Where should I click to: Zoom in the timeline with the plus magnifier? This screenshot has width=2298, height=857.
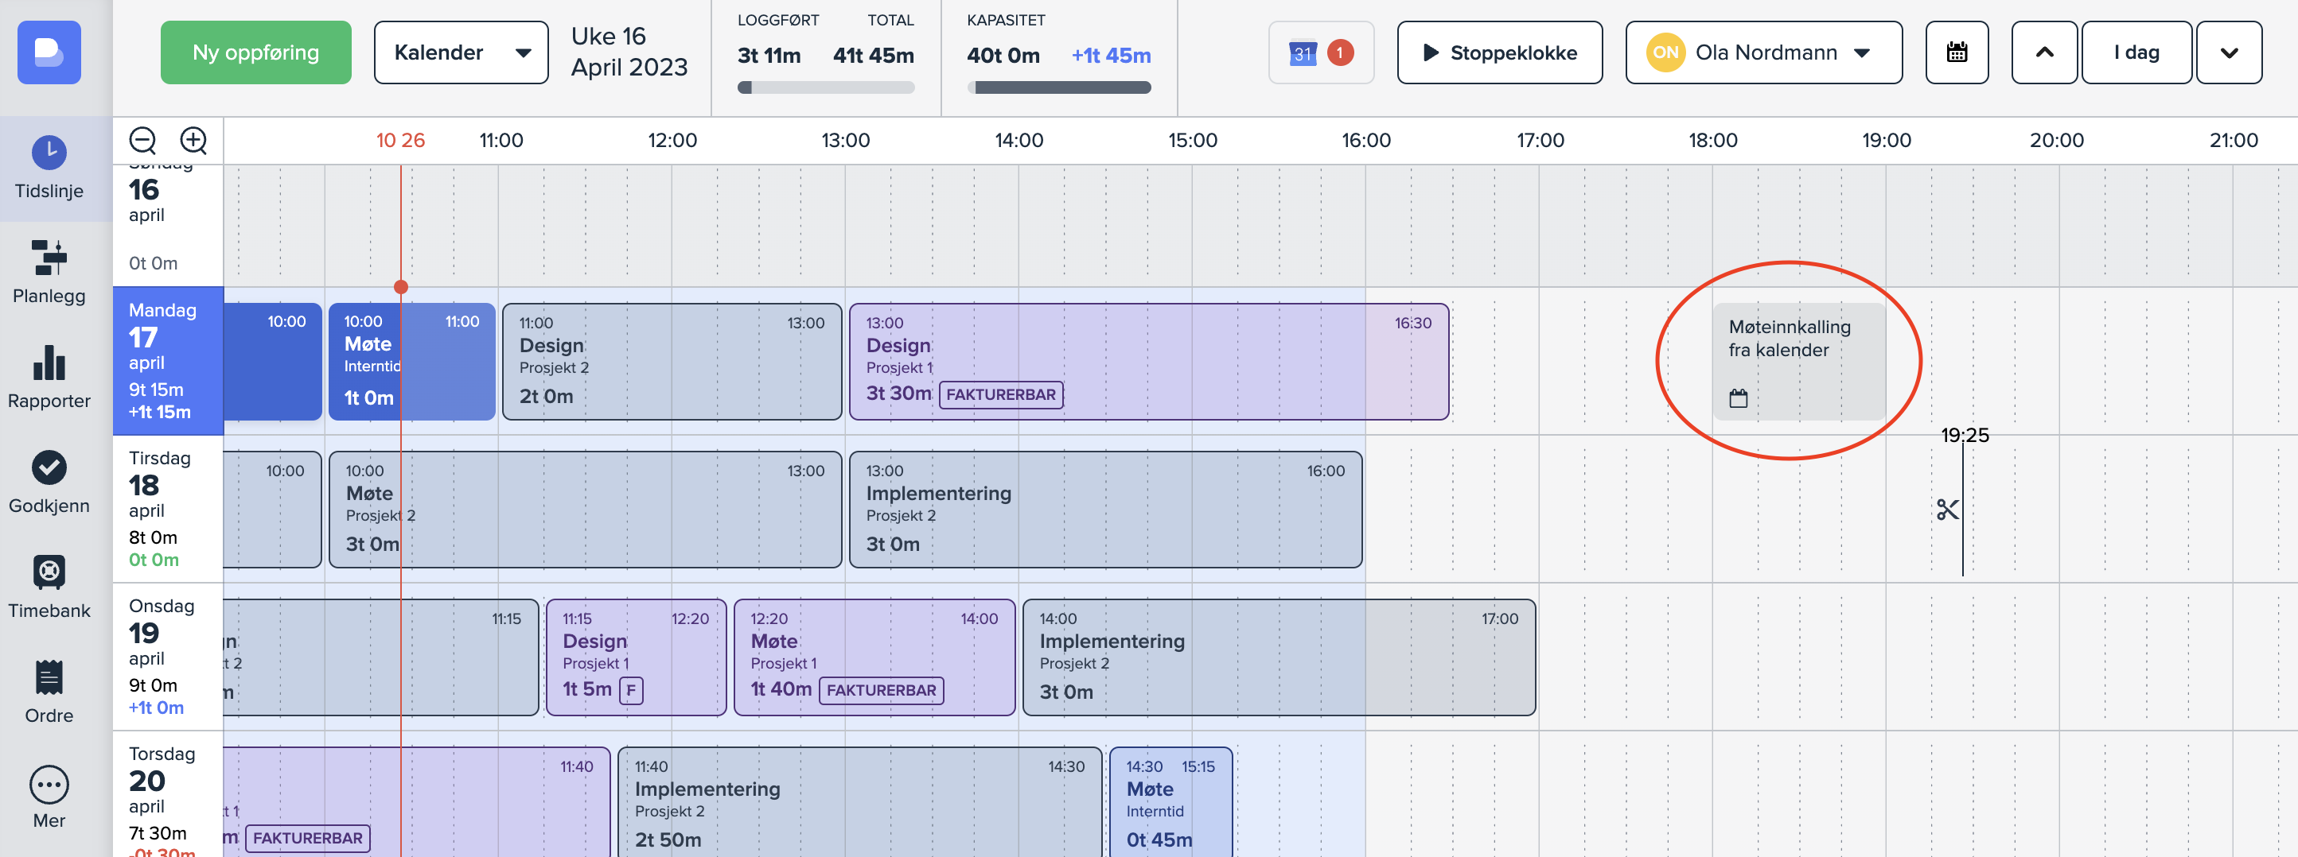point(193,140)
